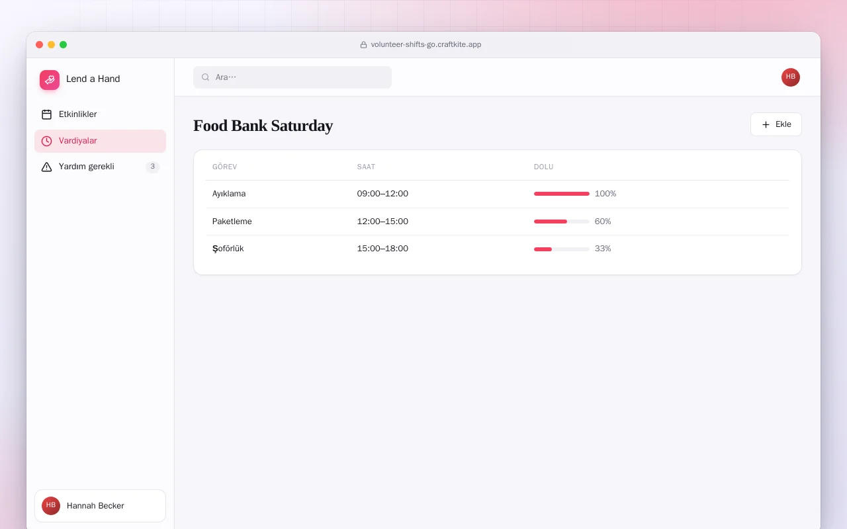
Task: Click the 33% value
Action: 603,249
